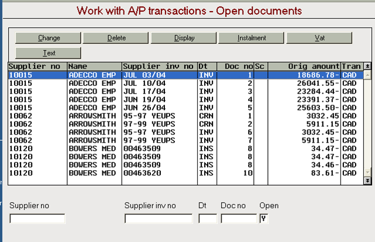Select the 3032.45 credit note amount

pyautogui.click(x=323, y=116)
